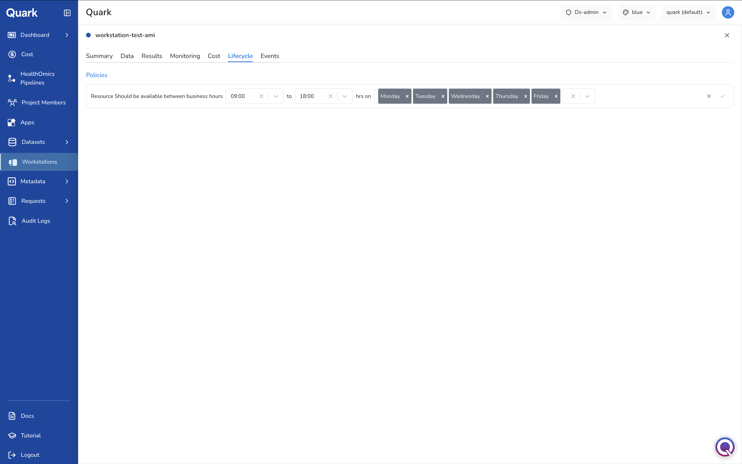Clear the 09:00 start time
The image size is (742, 464).
[x=262, y=96]
